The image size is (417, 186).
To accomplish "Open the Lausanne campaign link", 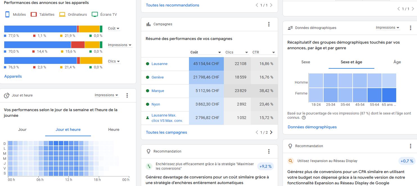I will point(159,64).
